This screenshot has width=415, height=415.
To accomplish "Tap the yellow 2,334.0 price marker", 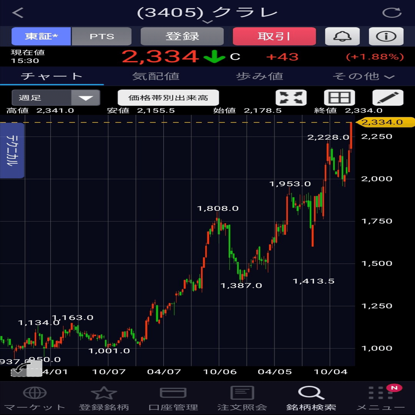I will [x=385, y=122].
